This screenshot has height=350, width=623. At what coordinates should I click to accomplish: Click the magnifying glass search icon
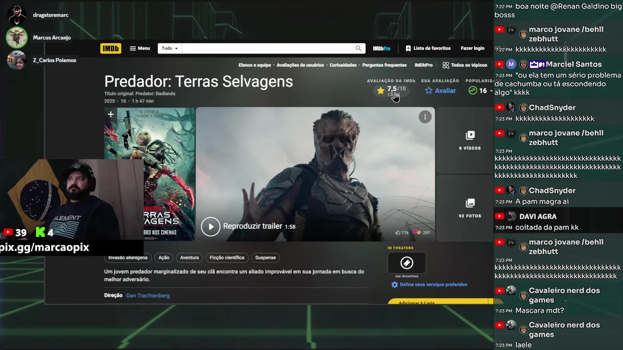pos(359,49)
